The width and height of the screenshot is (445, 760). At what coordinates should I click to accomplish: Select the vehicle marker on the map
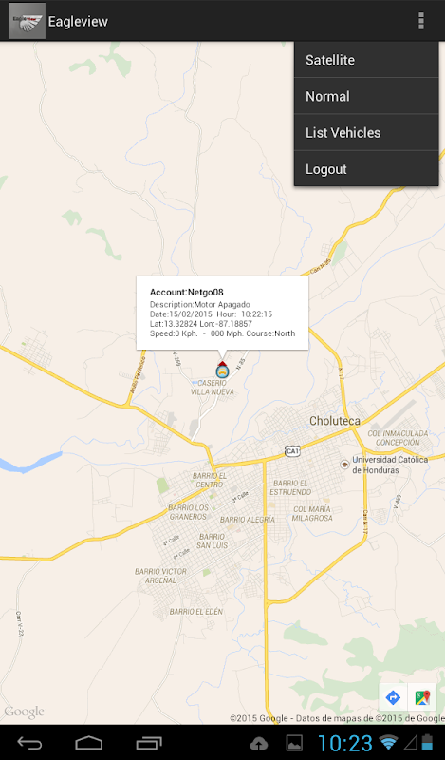222,370
